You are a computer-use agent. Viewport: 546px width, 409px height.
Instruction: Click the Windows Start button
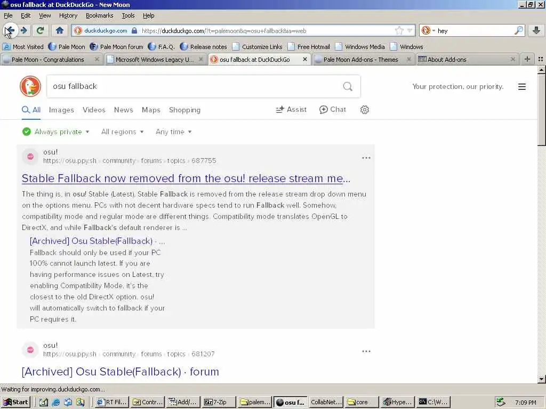click(15, 402)
